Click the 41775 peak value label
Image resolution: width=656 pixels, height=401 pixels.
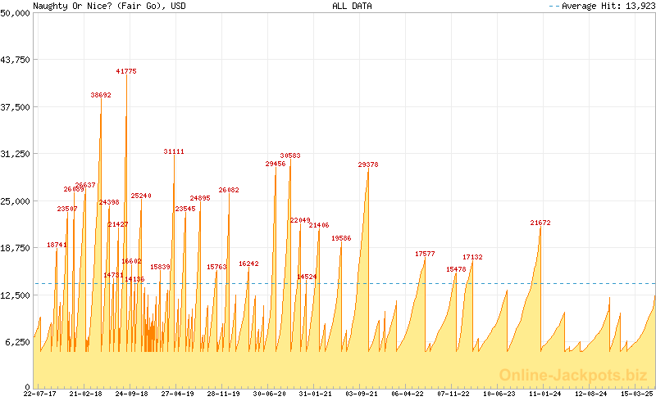click(126, 71)
